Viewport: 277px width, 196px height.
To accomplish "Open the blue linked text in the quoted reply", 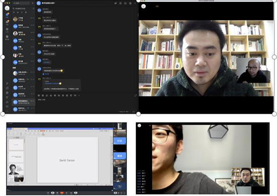I will (x=52, y=84).
